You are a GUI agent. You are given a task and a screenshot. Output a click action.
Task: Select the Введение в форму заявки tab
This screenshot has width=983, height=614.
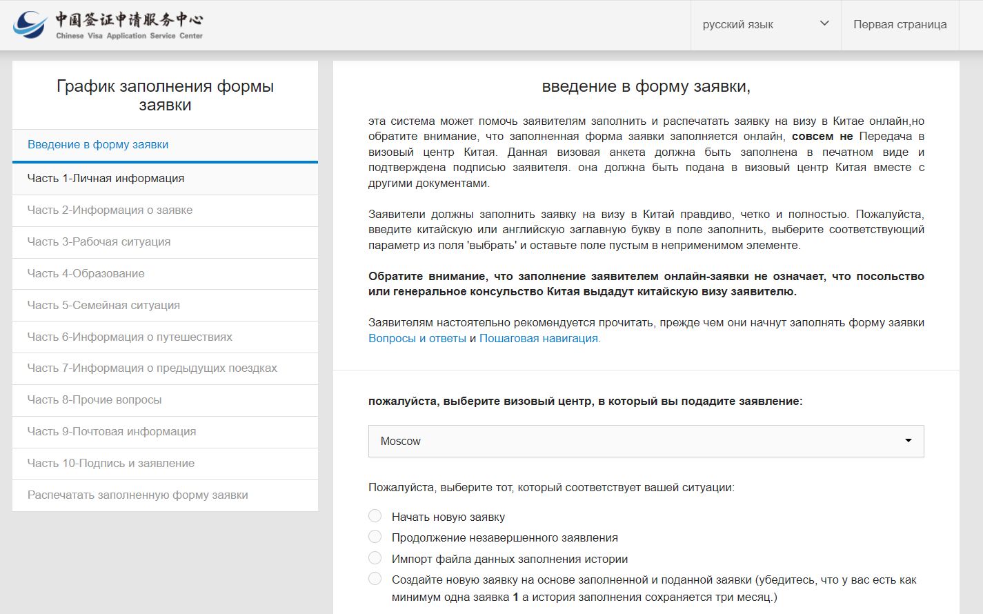point(98,145)
